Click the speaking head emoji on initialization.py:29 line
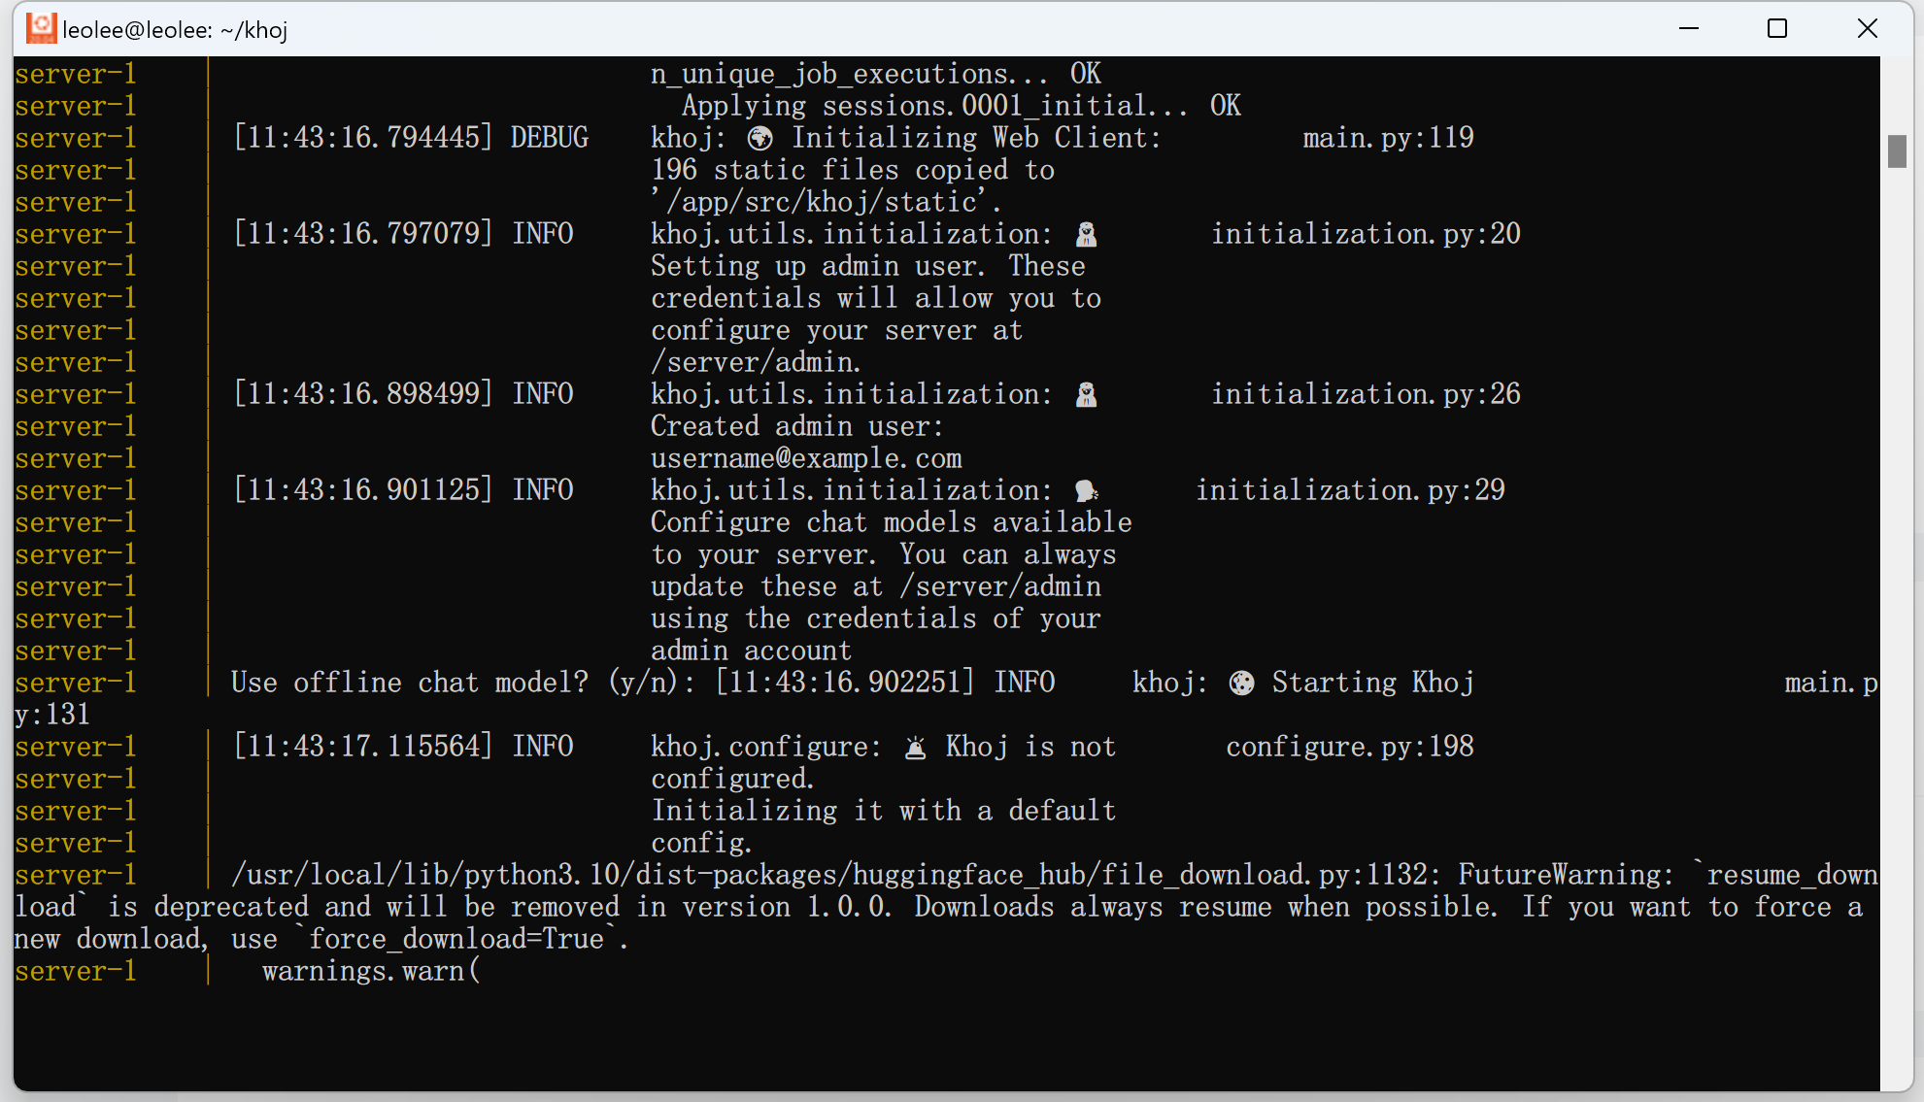 [1087, 490]
